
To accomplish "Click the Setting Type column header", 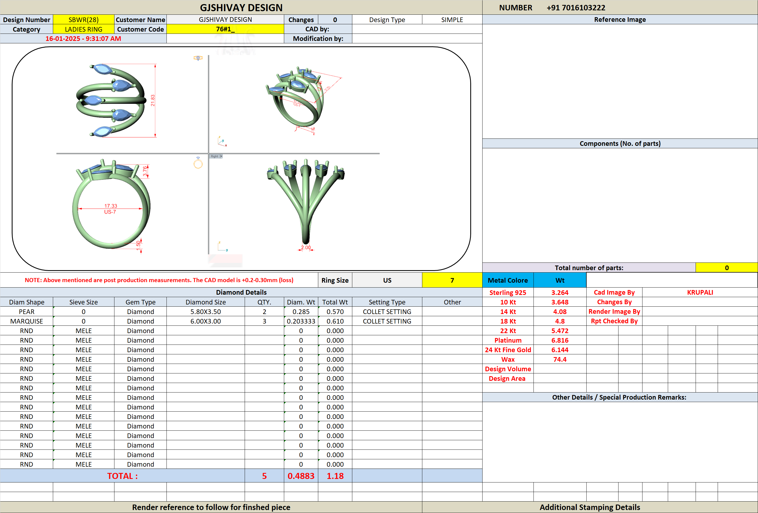I will coord(387,302).
